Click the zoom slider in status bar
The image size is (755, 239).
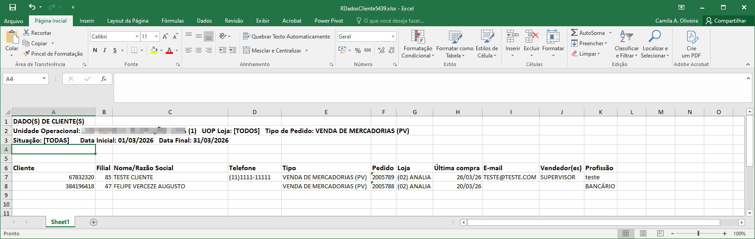[698, 234]
